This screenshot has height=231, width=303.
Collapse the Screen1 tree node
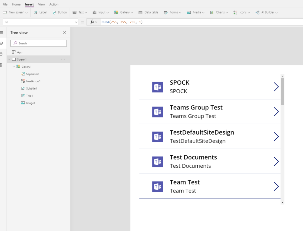[x=9, y=59]
